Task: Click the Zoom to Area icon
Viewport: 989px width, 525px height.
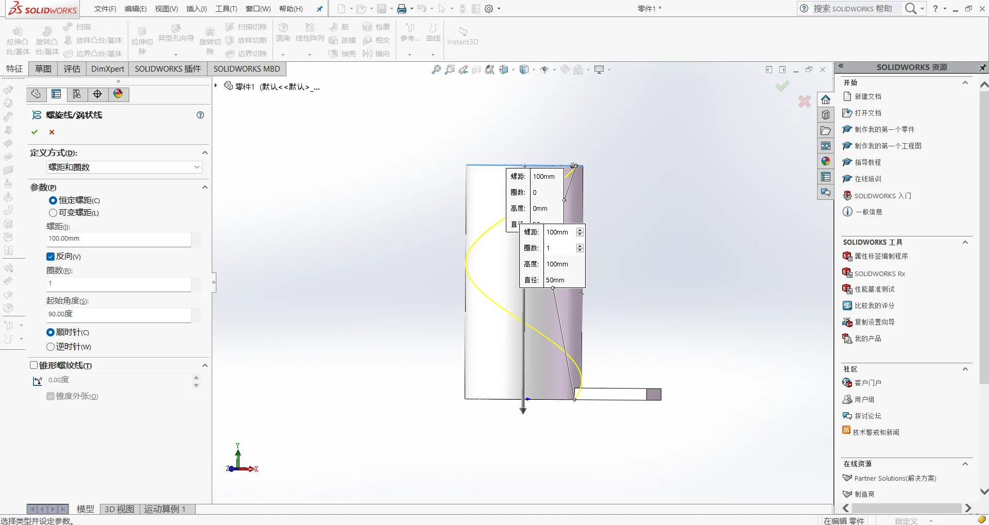Action: click(x=449, y=70)
